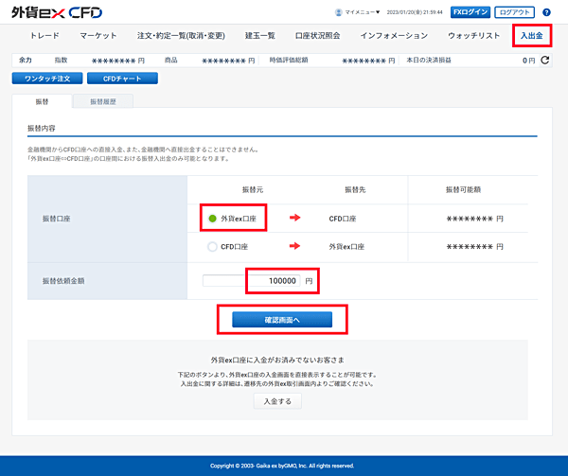The width and height of the screenshot is (568, 476).
Task: Open the ウォッチリスト menu
Action: (474, 35)
